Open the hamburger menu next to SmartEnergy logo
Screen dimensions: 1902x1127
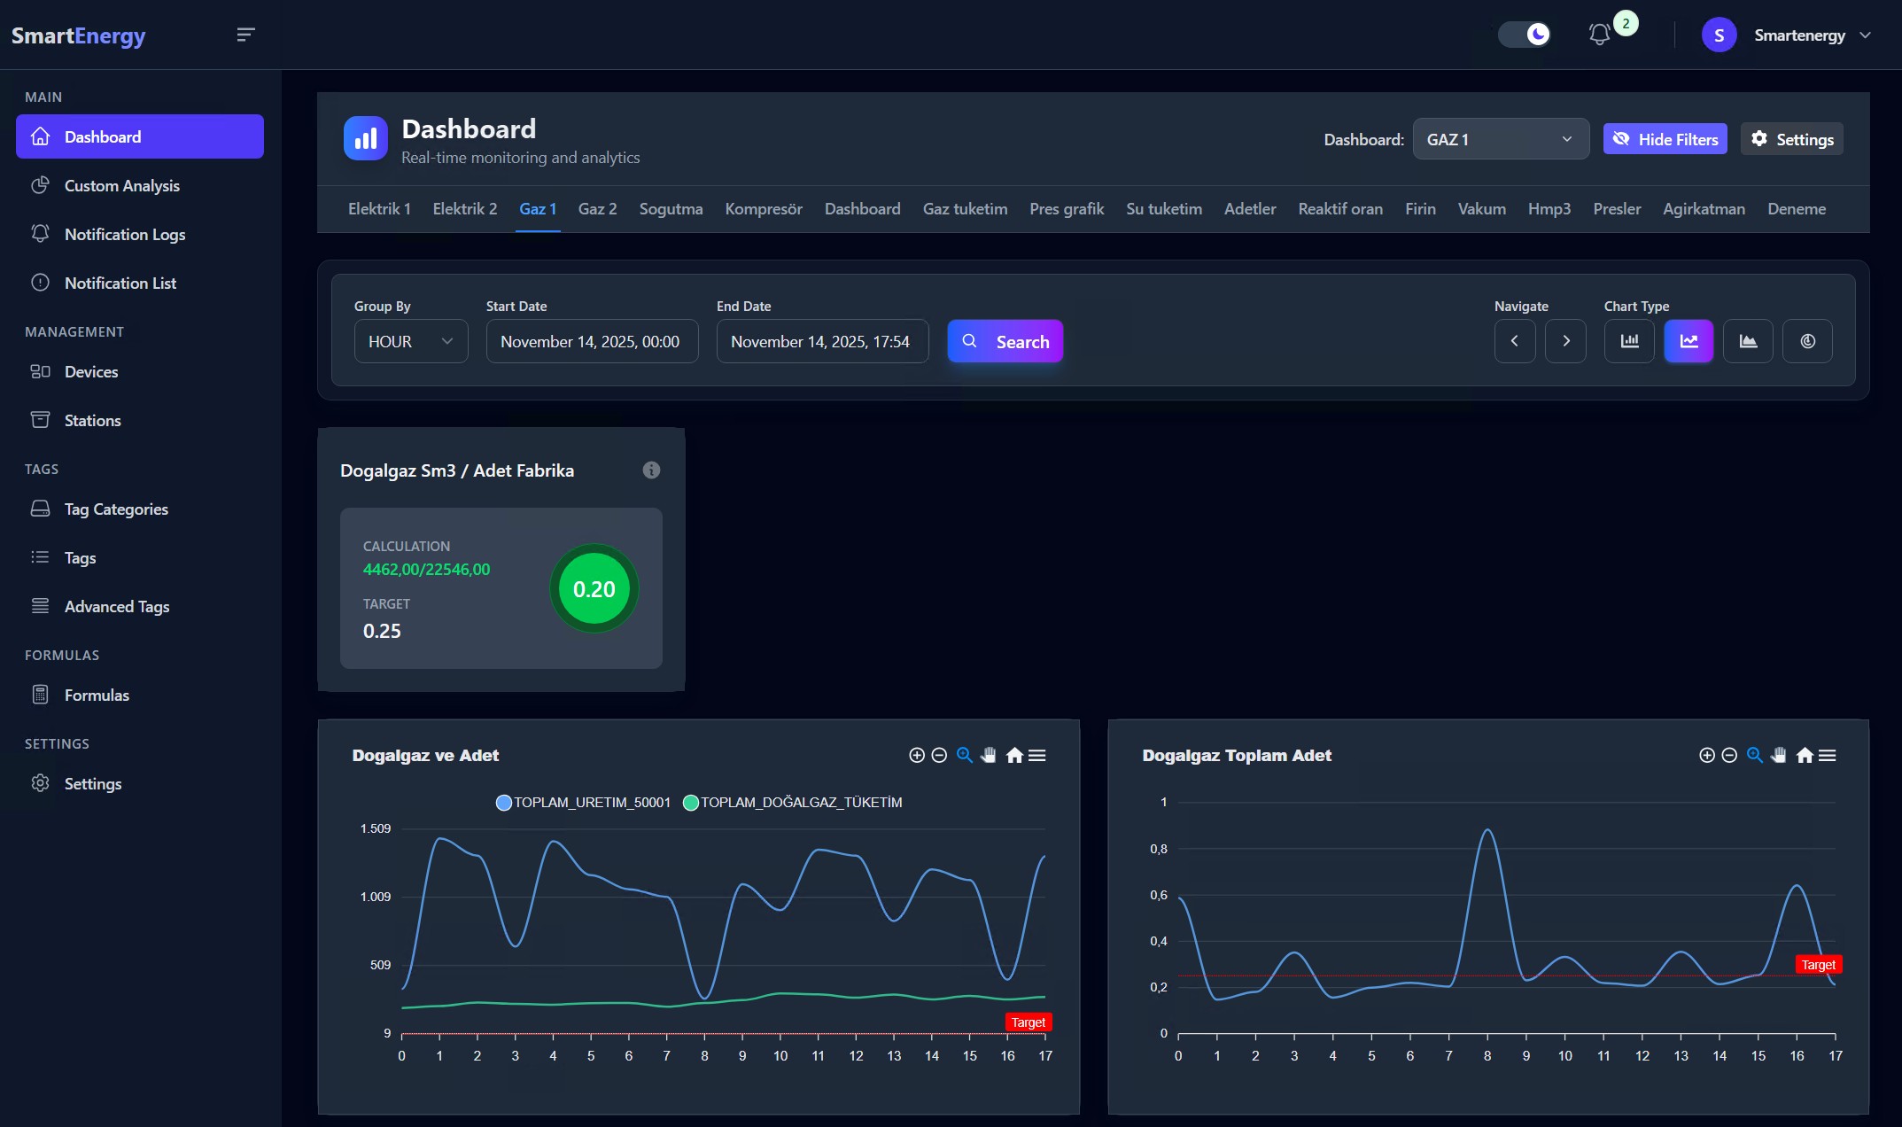[245, 35]
